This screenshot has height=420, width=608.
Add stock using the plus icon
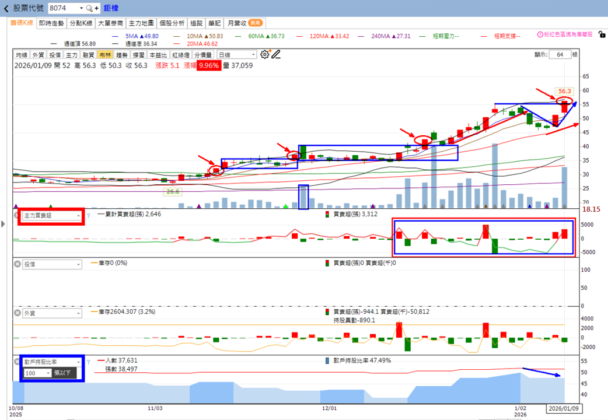coord(96,8)
